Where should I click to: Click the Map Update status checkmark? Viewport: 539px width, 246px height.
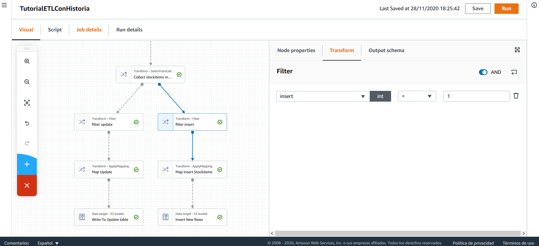click(136, 170)
